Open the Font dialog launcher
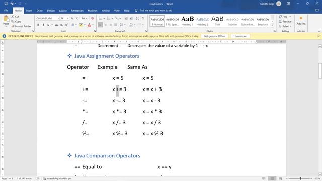 tap(95, 31)
